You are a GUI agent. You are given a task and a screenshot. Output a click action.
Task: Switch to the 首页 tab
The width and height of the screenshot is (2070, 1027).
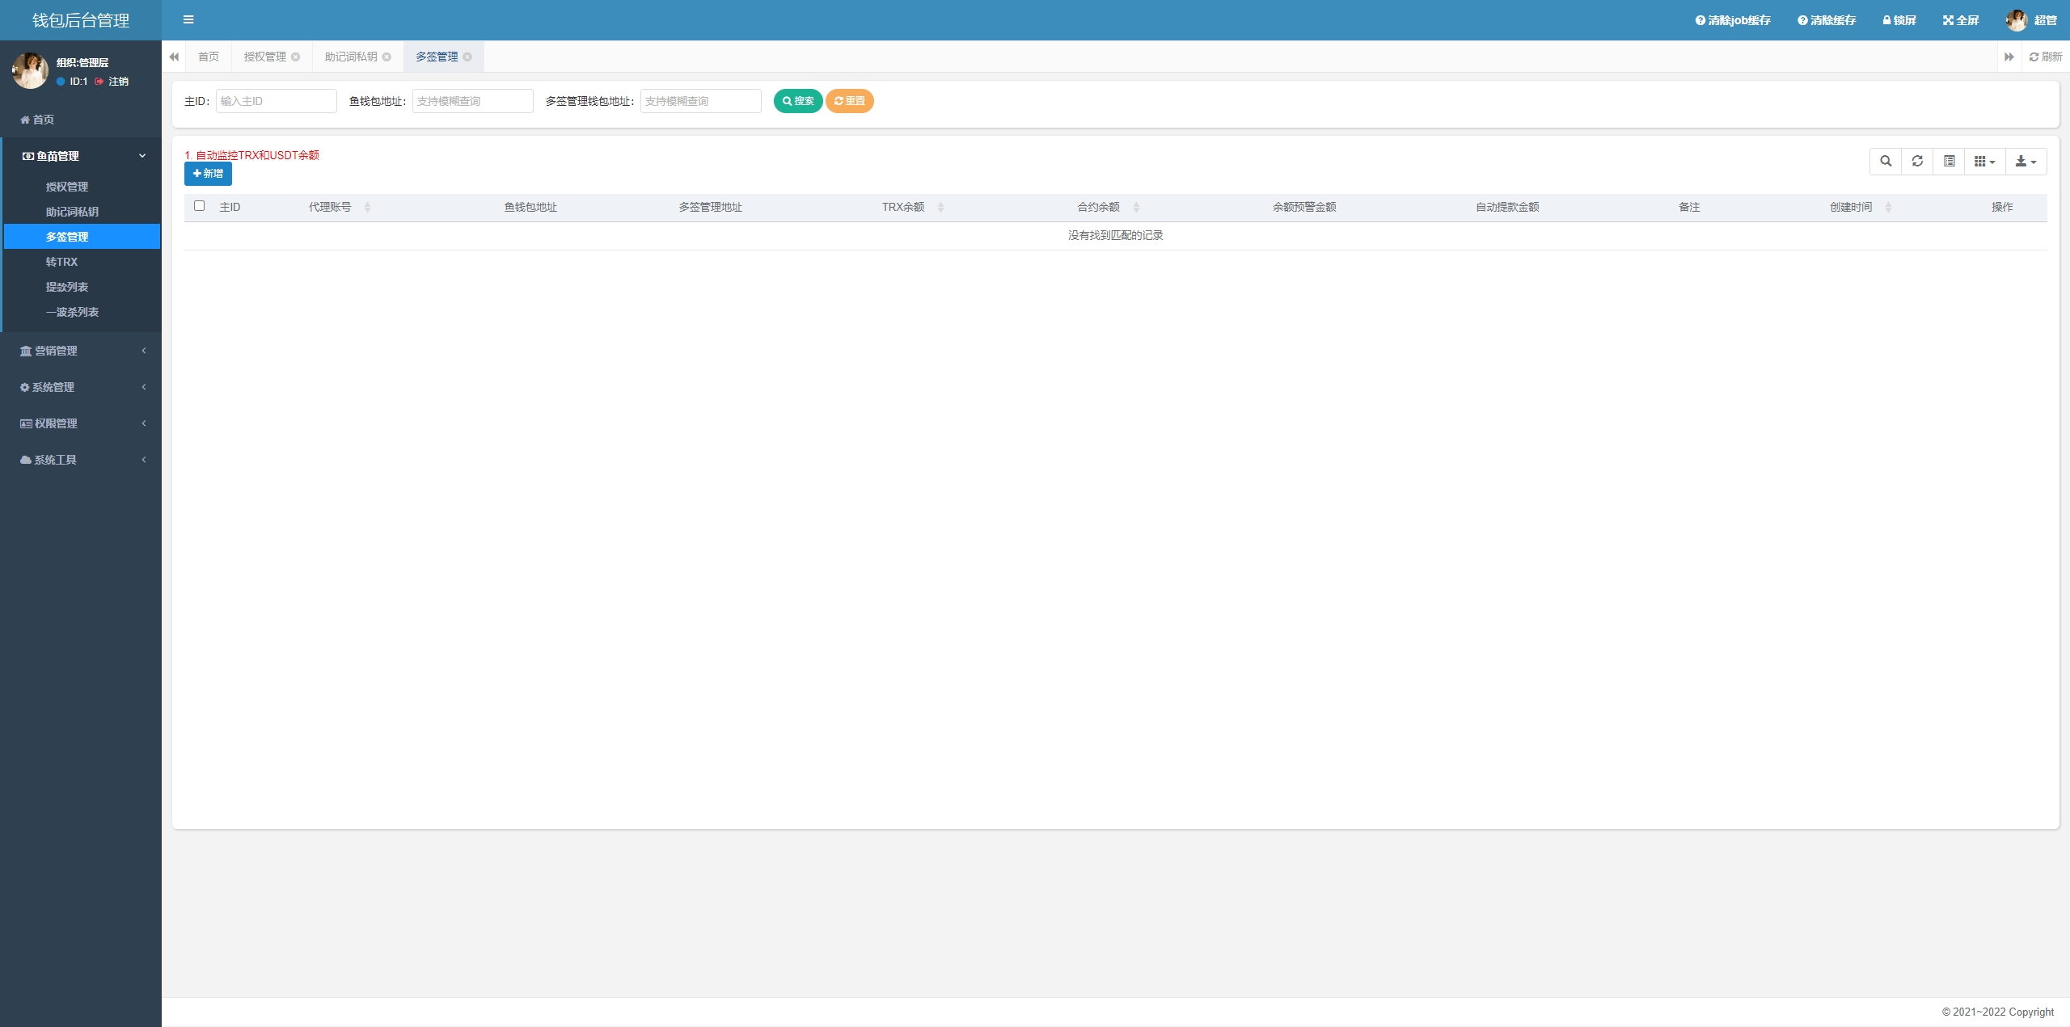[209, 57]
